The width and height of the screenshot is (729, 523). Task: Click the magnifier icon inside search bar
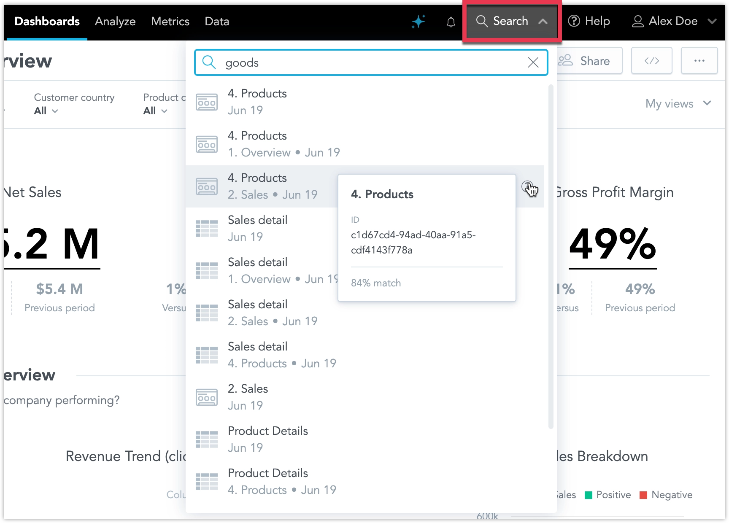[209, 62]
